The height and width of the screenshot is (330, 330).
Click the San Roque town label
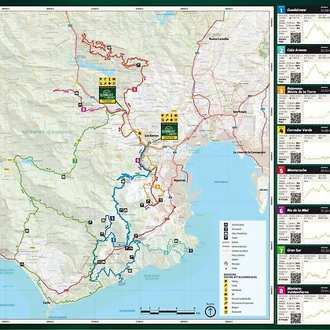pyautogui.click(x=240, y=112)
